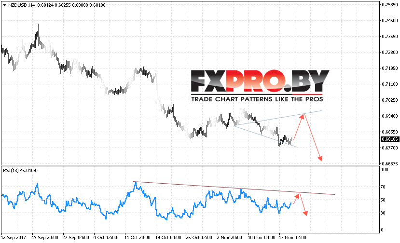This screenshot has width=400, height=243.
Task: Select the RSI level 50 label
Action: pyautogui.click(x=383, y=200)
